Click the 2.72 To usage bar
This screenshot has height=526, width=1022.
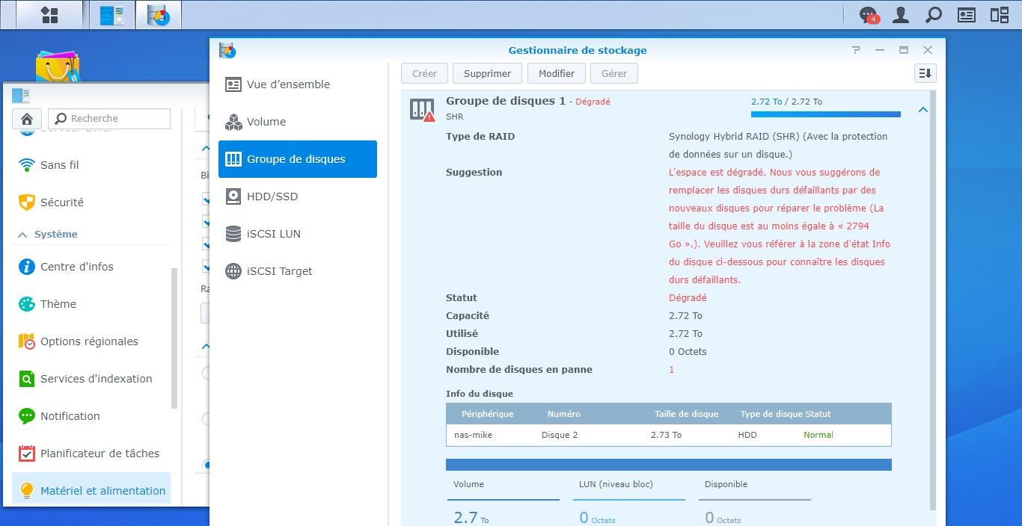pos(825,114)
